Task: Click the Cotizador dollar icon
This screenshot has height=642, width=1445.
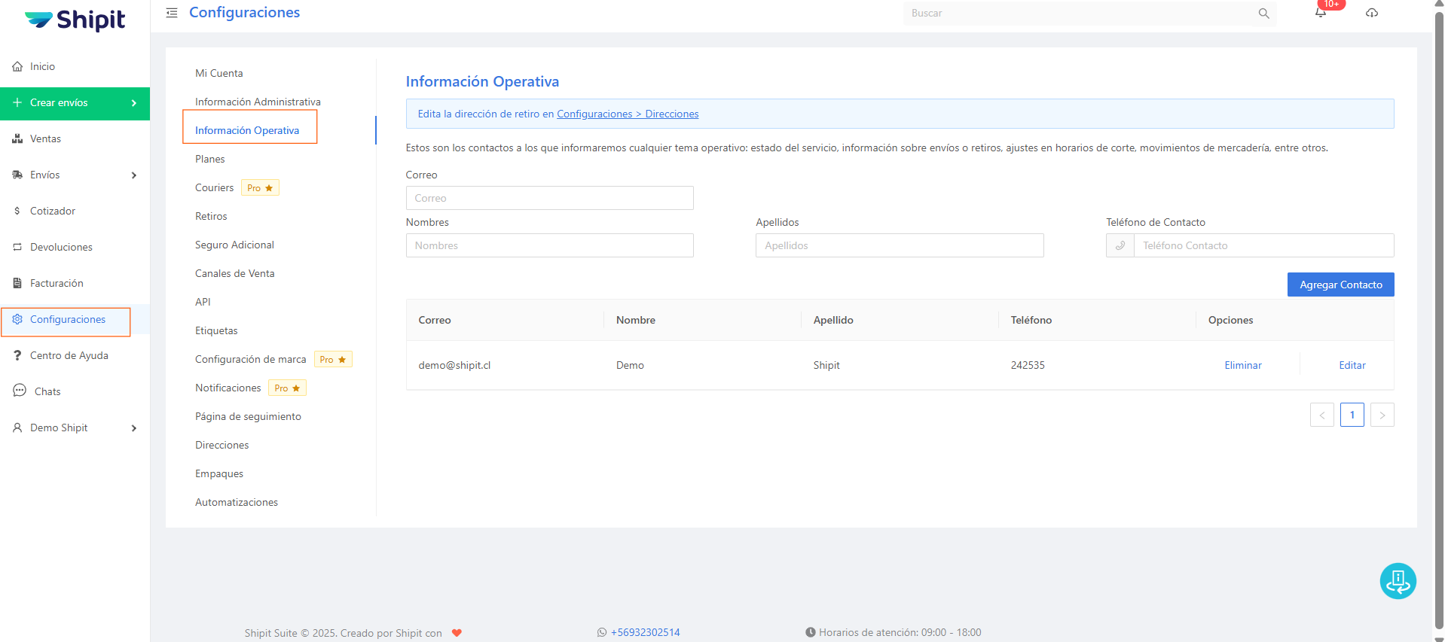Action: coord(17,211)
